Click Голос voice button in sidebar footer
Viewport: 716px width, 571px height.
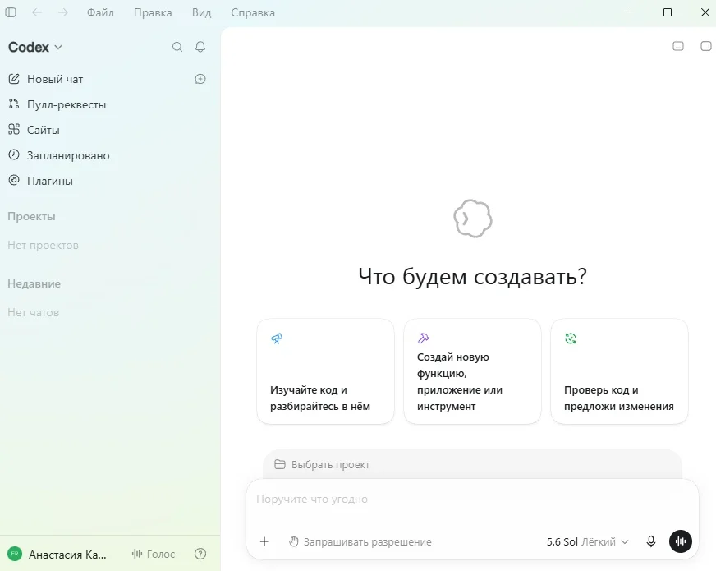tap(154, 554)
